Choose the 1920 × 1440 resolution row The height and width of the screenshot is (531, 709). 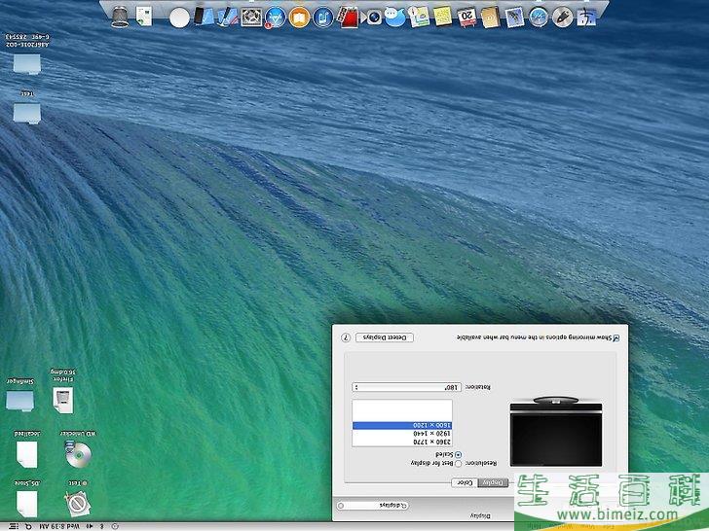point(402,434)
